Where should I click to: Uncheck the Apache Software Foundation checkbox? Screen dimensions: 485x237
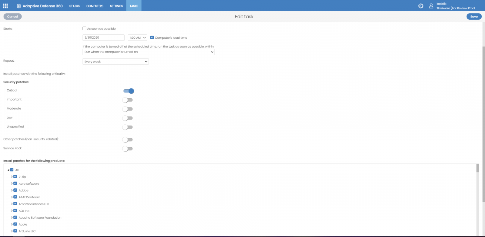click(15, 217)
